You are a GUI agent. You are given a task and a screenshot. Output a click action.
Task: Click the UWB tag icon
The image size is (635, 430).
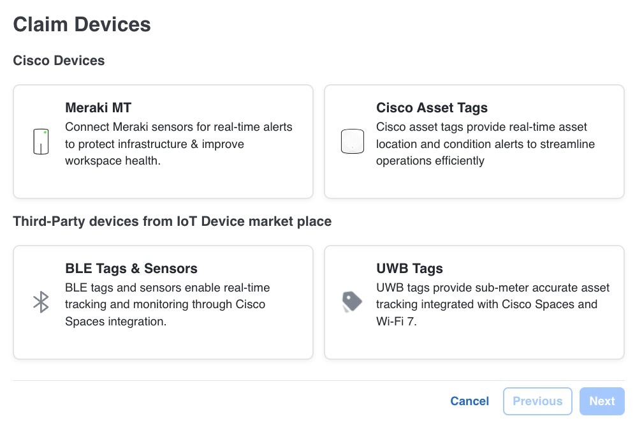tap(352, 302)
